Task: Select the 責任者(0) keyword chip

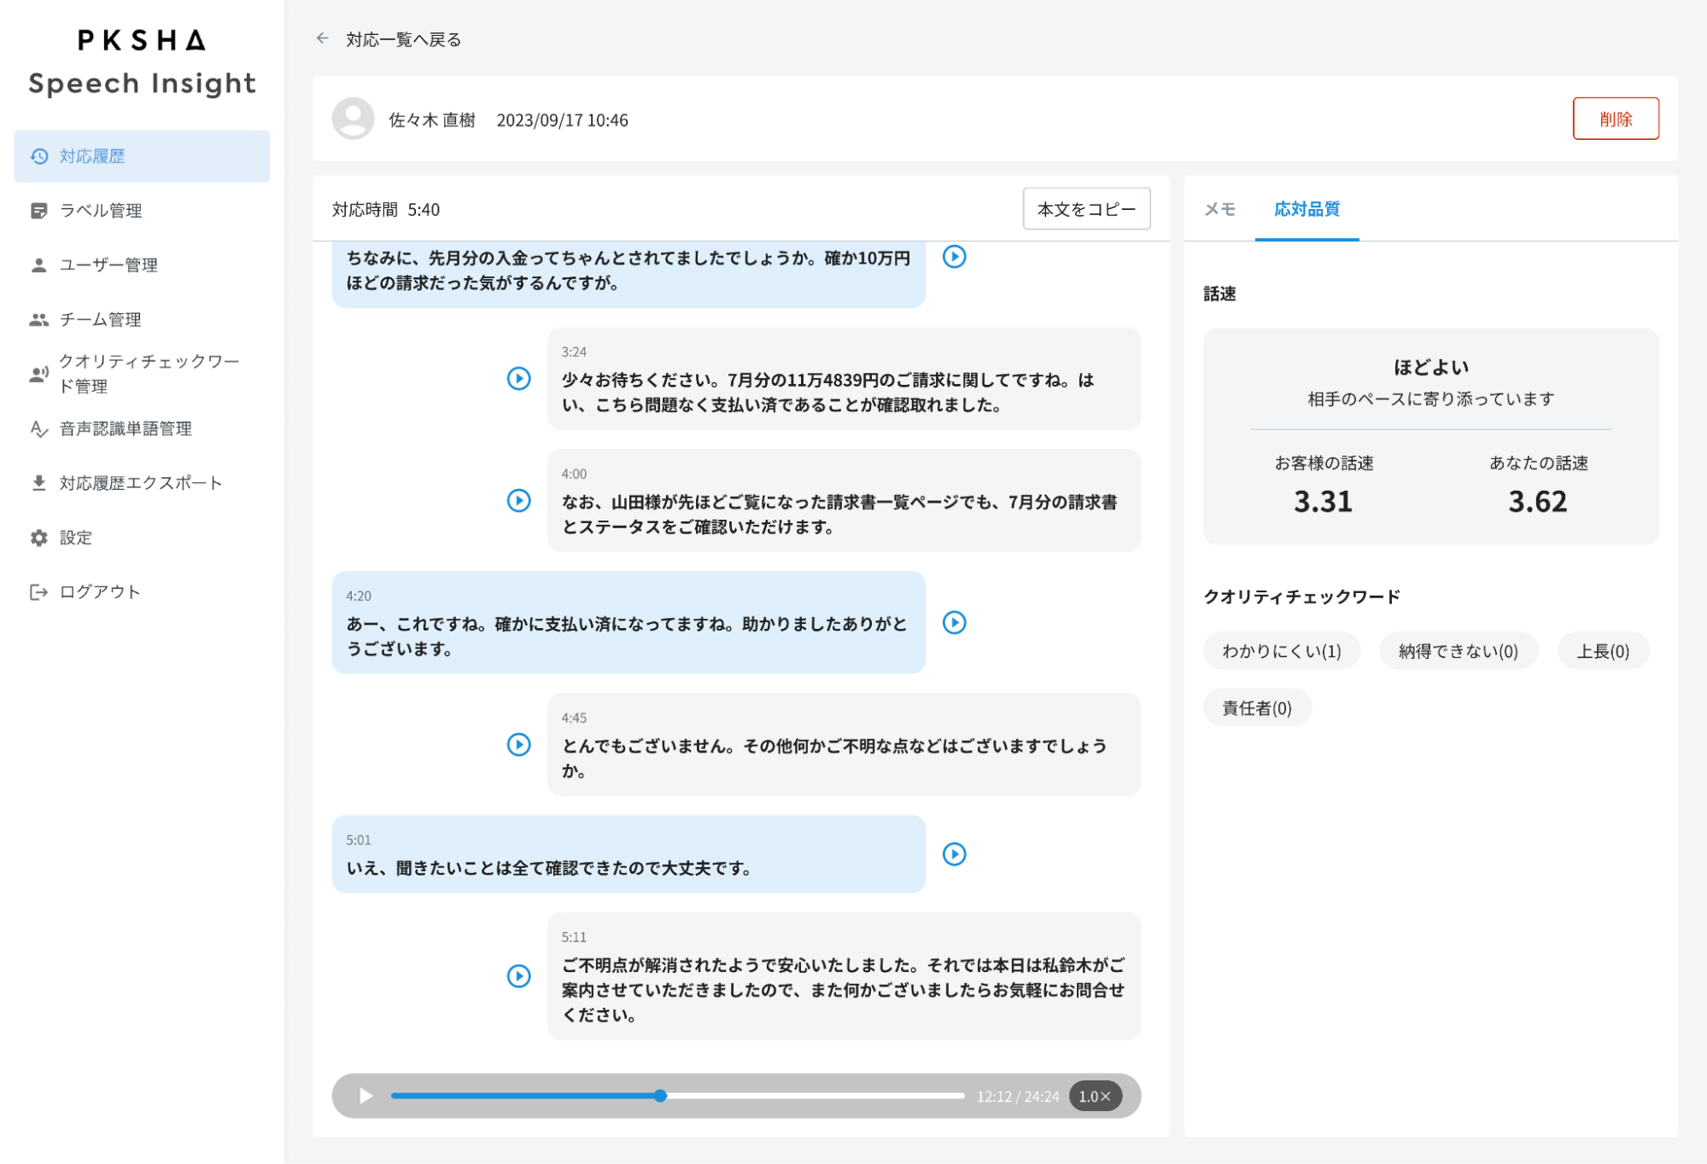Action: (x=1256, y=707)
